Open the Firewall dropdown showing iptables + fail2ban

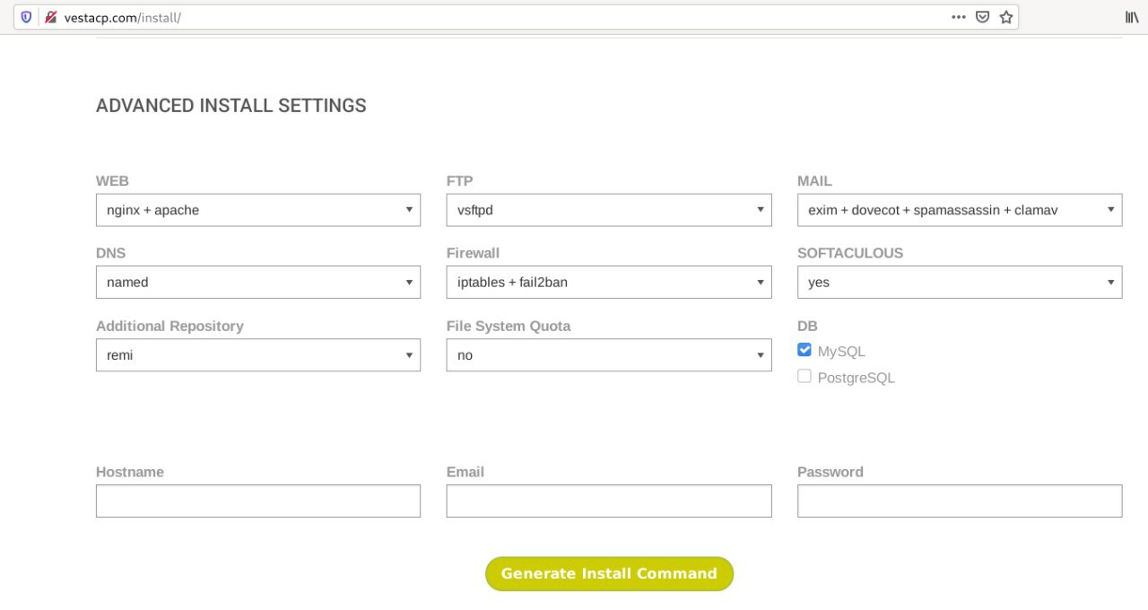tap(609, 282)
